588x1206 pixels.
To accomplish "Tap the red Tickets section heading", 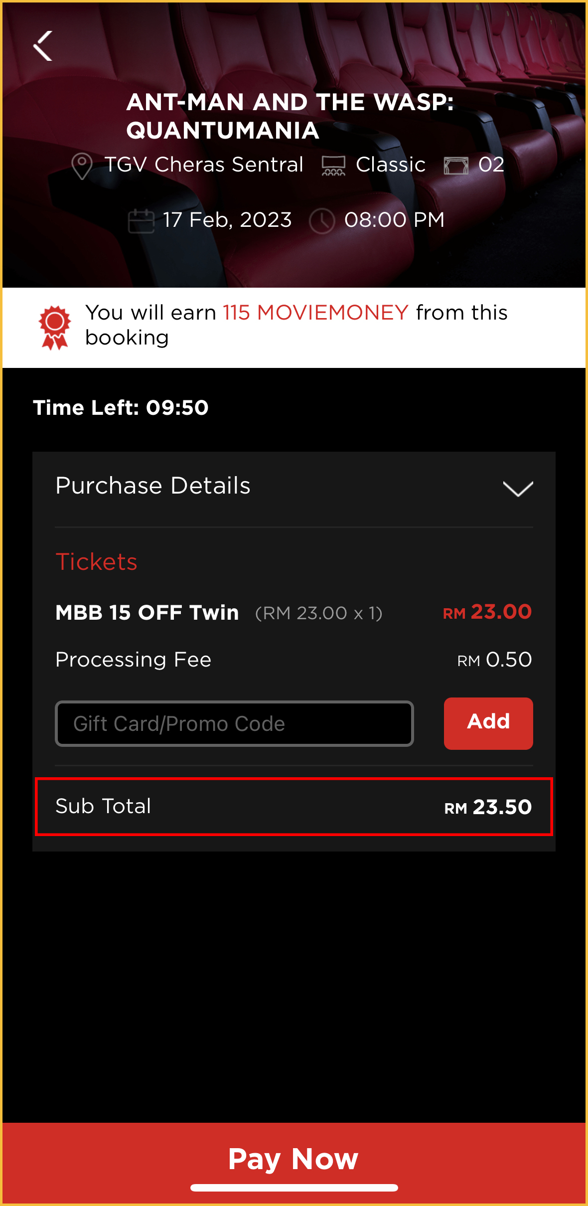I will pyautogui.click(x=96, y=562).
